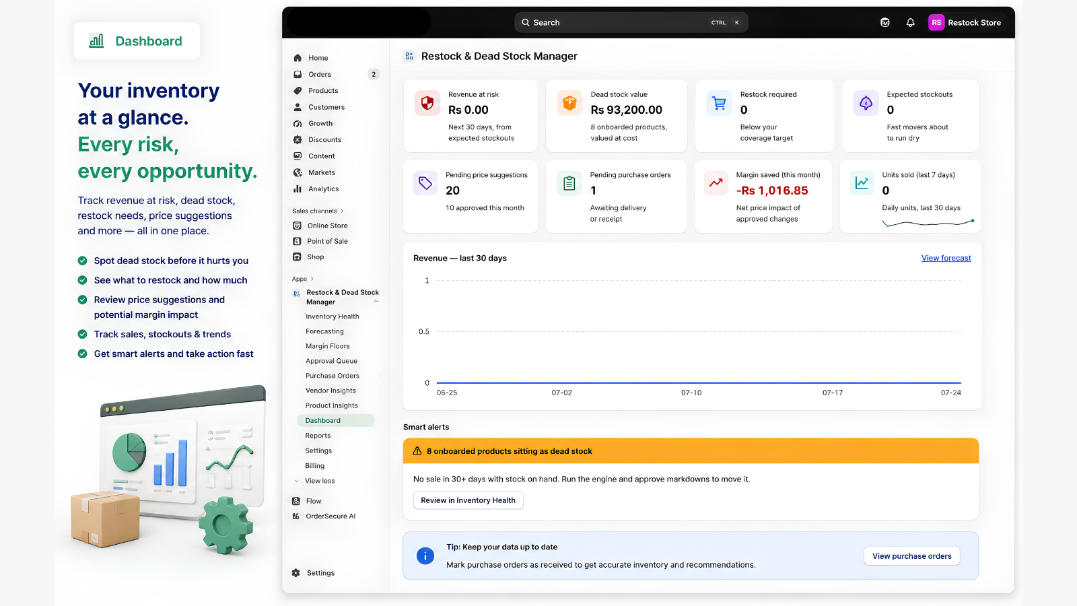1077x606 pixels.
Task: Click the Units sold chart icon
Action: click(862, 182)
